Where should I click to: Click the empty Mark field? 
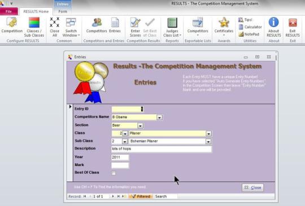tap(120, 165)
